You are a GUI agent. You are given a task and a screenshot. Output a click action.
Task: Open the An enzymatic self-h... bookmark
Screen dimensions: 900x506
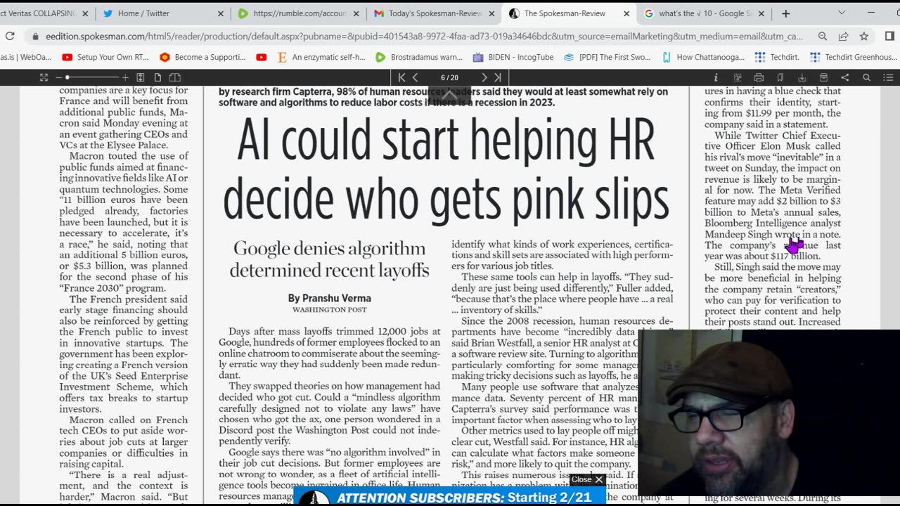coord(322,57)
